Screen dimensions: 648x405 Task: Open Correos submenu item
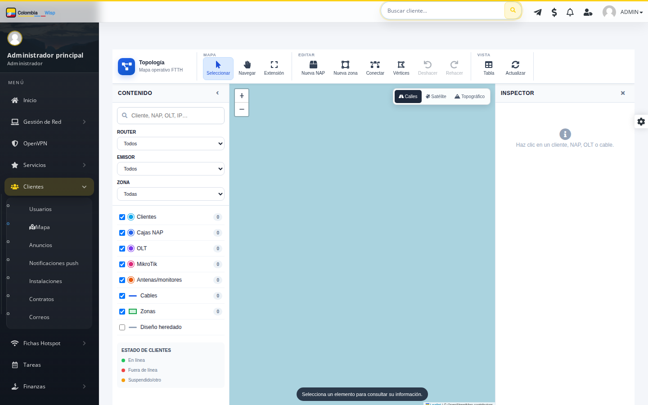click(39, 317)
